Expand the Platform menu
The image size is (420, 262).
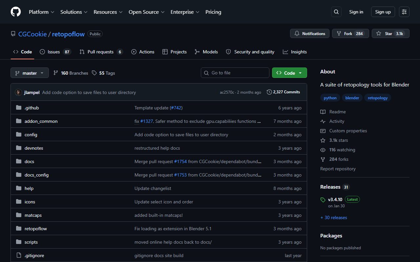[x=41, y=12]
